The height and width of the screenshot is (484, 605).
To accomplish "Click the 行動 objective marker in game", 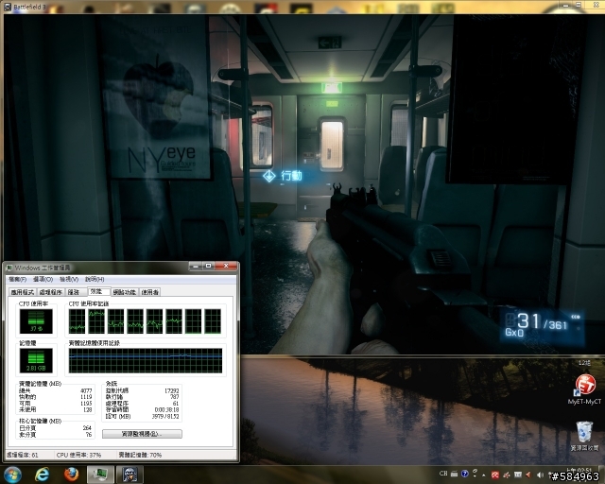I will tap(283, 176).
